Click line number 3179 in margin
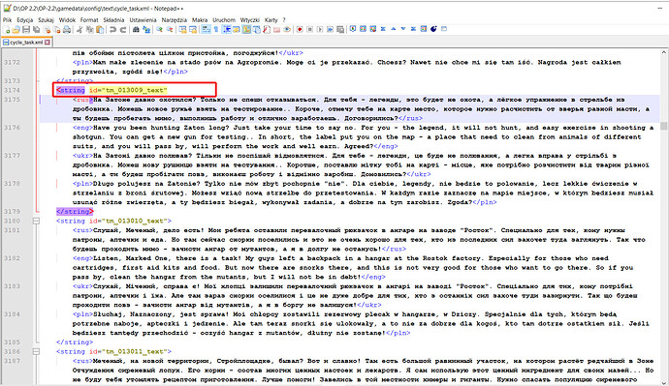669x386 pixels. point(12,211)
